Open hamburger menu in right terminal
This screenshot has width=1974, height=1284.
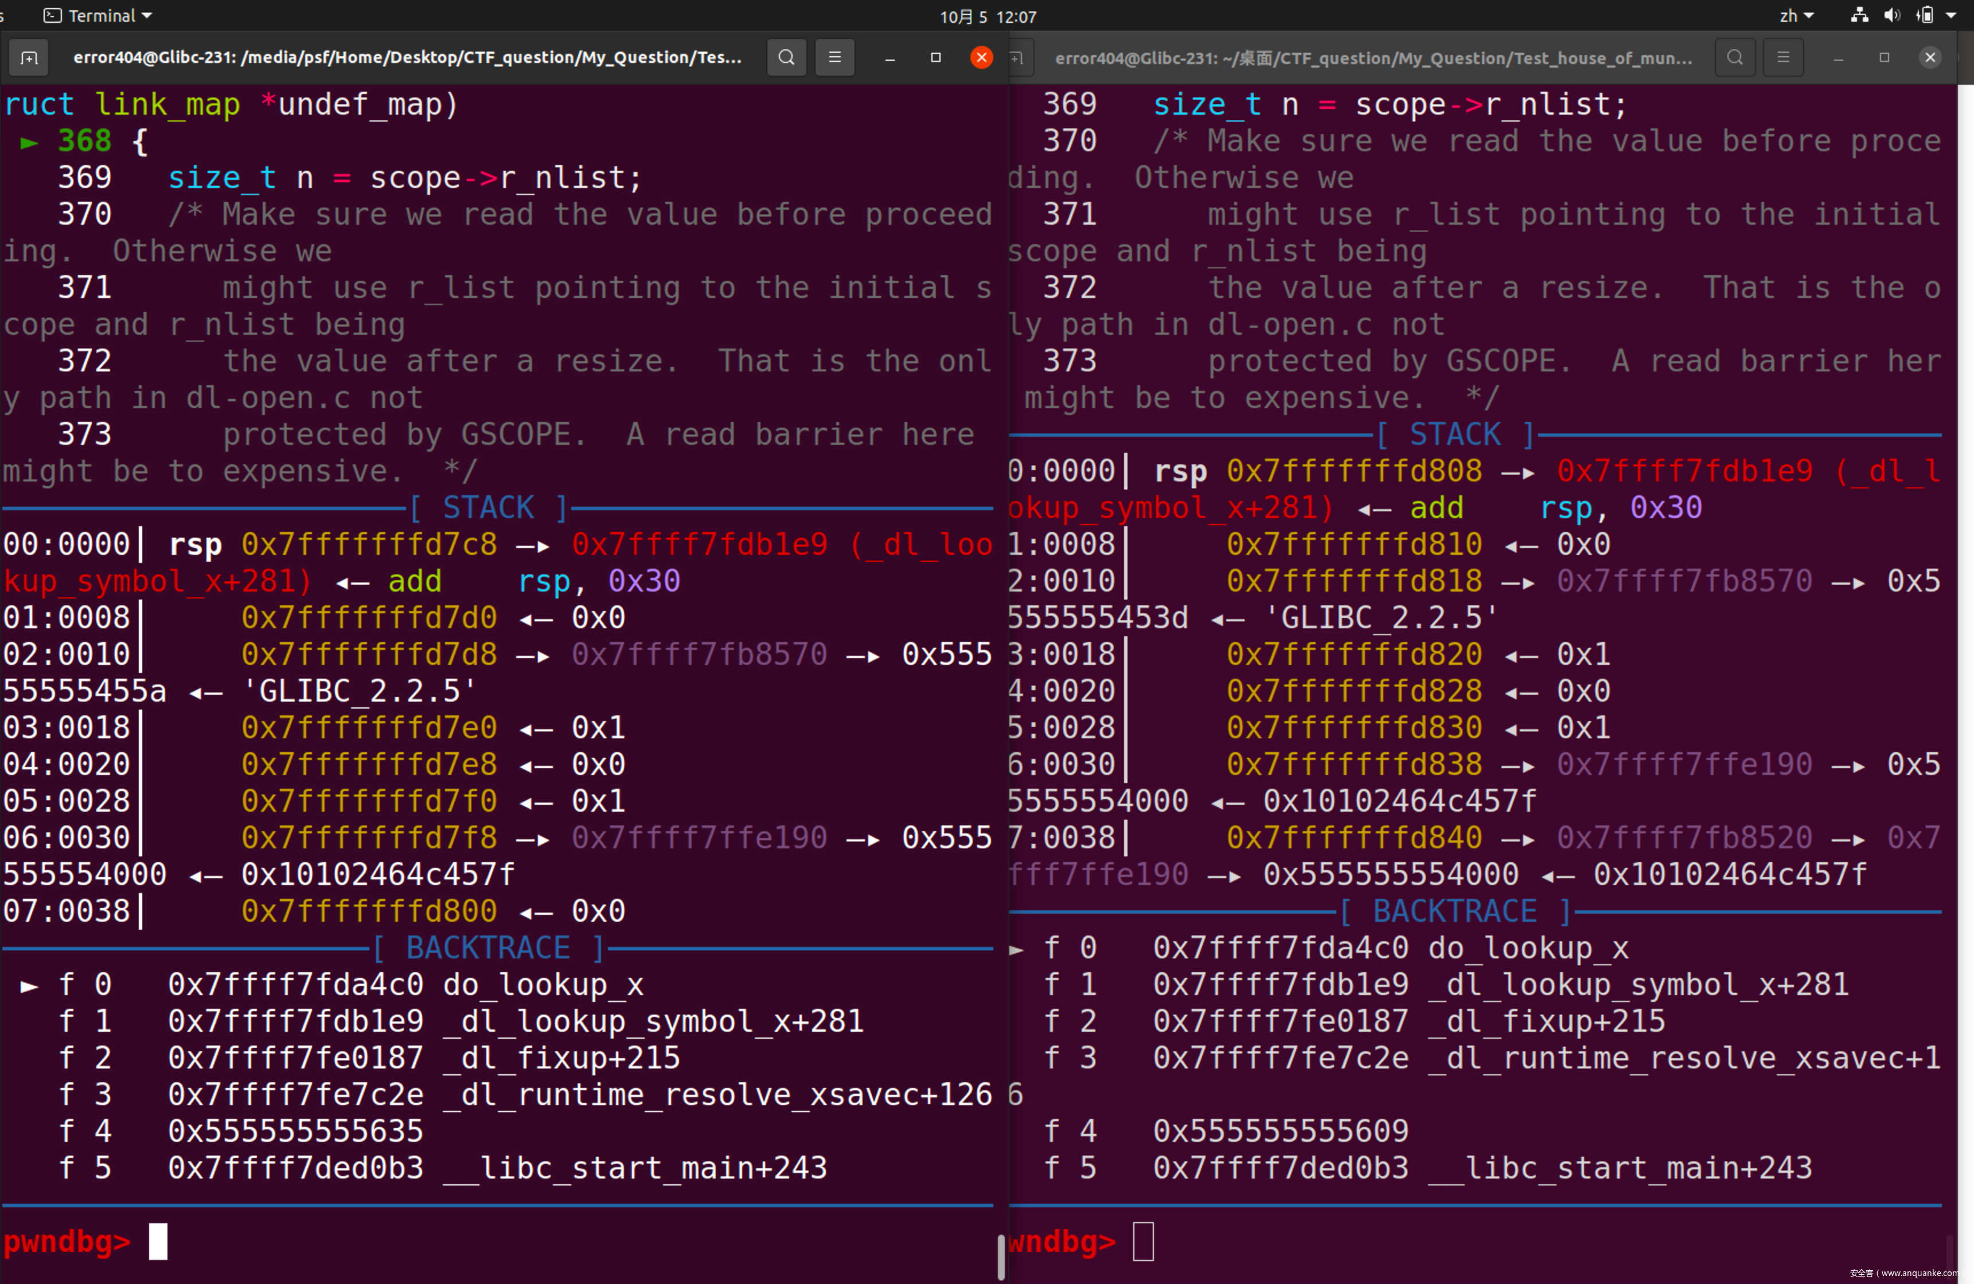[1782, 58]
